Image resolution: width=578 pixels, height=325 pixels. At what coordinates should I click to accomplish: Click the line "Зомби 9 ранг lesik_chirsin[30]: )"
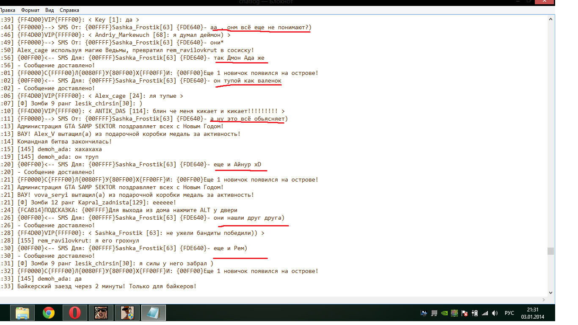tap(72, 103)
